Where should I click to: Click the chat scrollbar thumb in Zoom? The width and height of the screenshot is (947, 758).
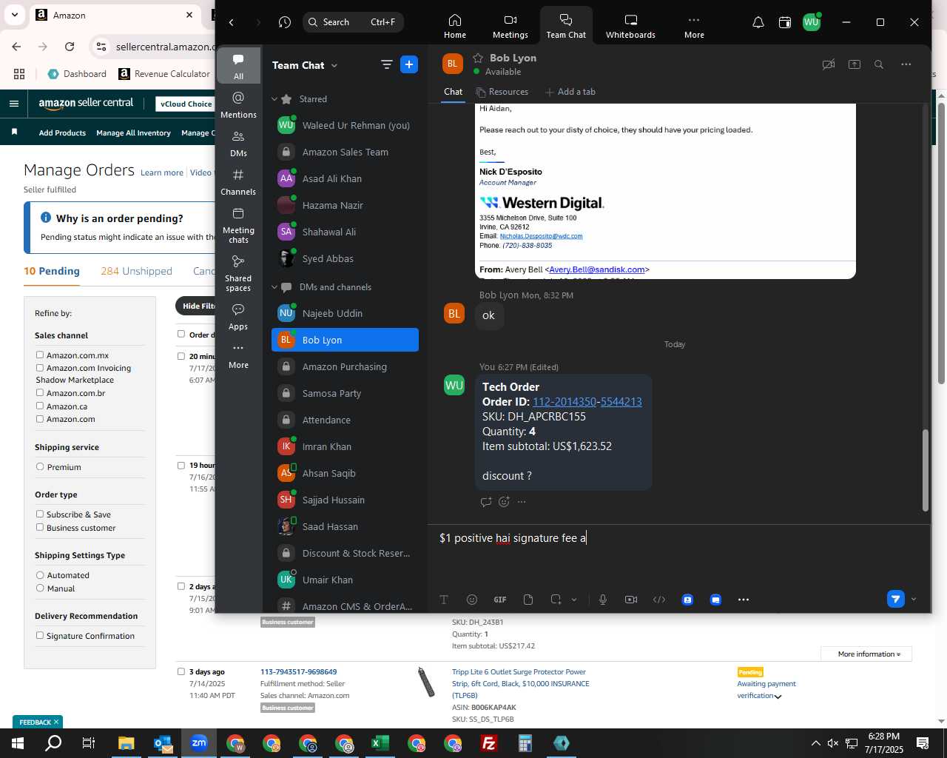pyautogui.click(x=925, y=470)
